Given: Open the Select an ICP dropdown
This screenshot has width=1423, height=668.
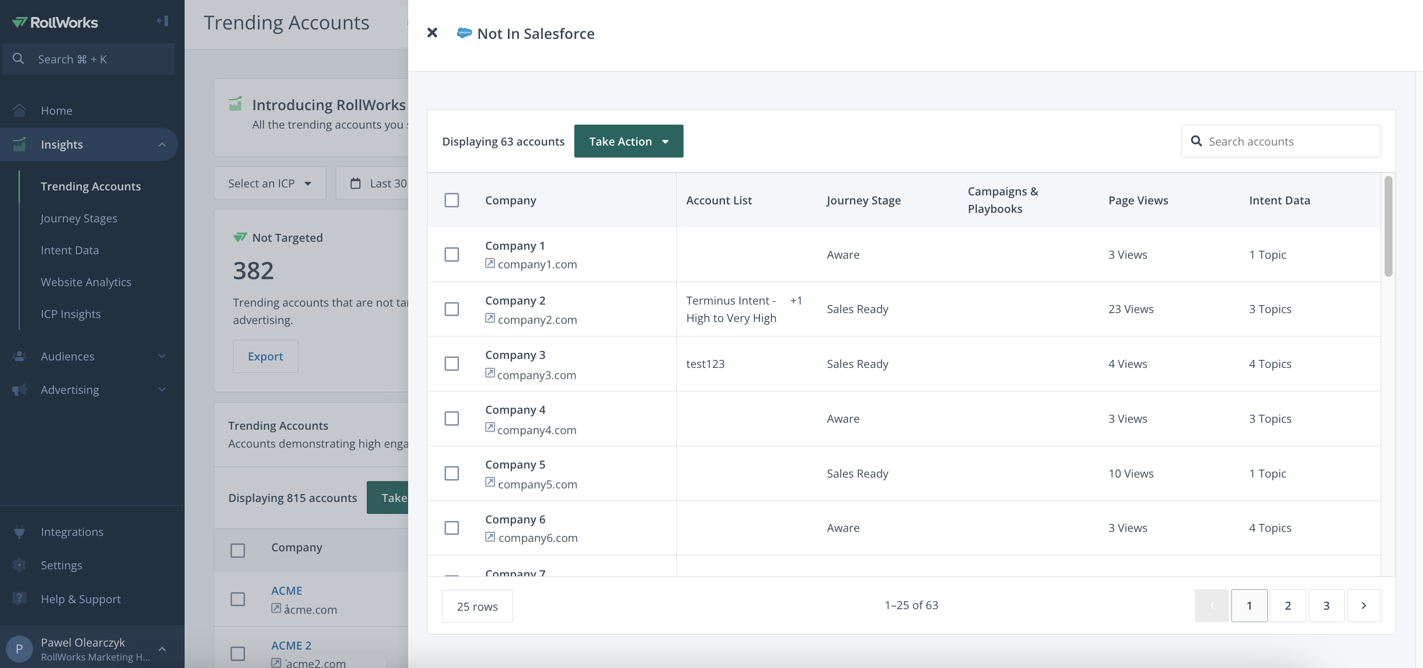Looking at the screenshot, I should coord(270,183).
